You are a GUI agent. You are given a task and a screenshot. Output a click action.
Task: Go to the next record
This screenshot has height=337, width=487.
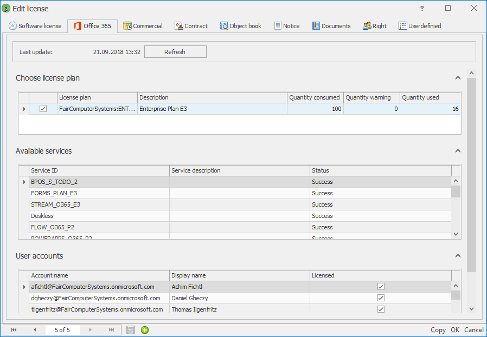point(91,330)
